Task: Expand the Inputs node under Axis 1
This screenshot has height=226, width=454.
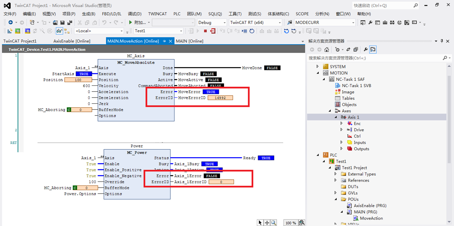Action: [342, 142]
